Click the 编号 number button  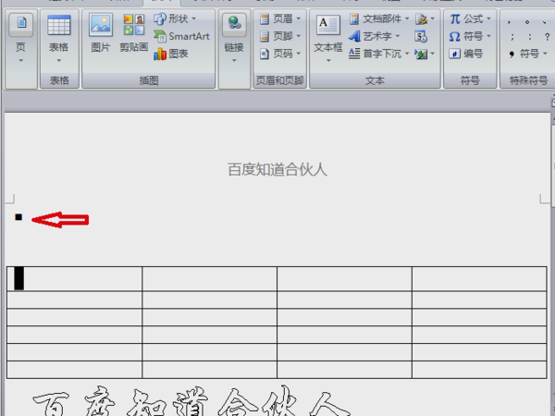click(x=466, y=54)
